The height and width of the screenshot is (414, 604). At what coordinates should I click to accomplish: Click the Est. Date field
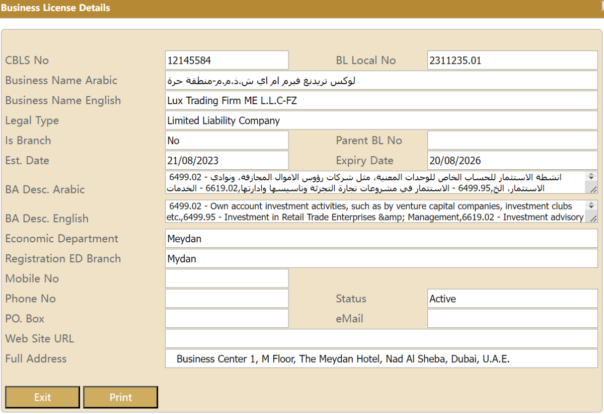(x=226, y=161)
